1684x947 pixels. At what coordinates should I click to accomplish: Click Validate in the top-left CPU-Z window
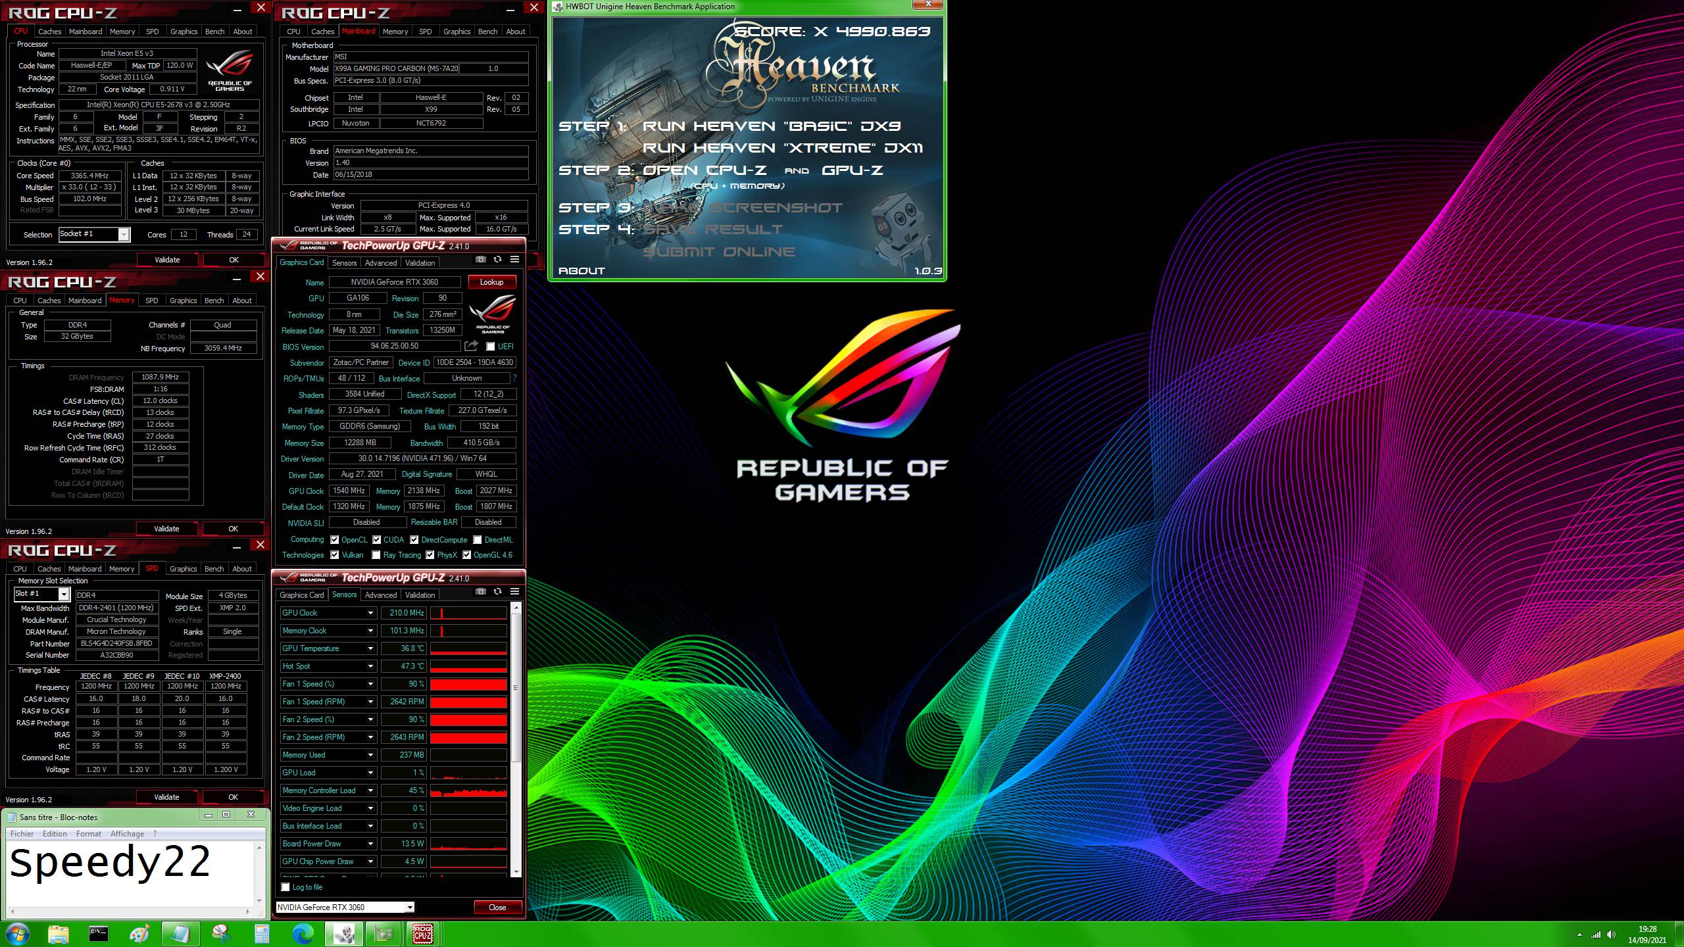pos(167,260)
